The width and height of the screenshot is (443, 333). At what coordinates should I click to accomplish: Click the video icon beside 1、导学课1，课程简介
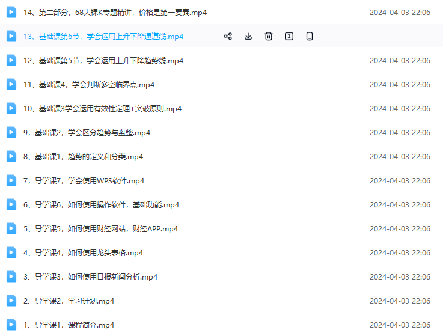[11, 325]
